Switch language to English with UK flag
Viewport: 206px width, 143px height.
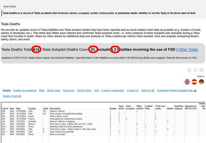pos(187,82)
